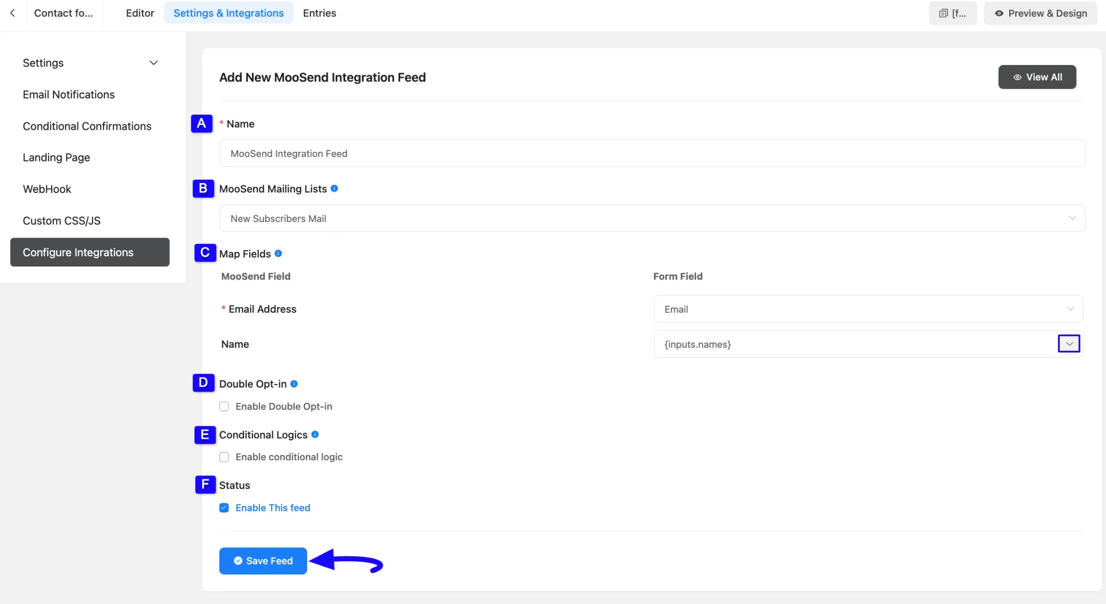Uncheck Enable This feed

point(224,508)
